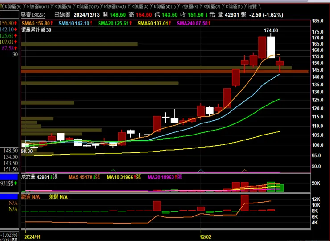Switch to the K線圖(6) tab
Viewport: 330px width, 241px height.
(12, 7)
